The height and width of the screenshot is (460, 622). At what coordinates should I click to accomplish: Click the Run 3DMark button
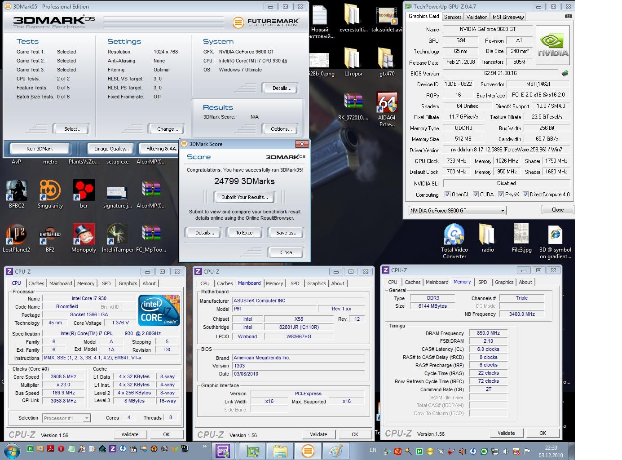40,148
